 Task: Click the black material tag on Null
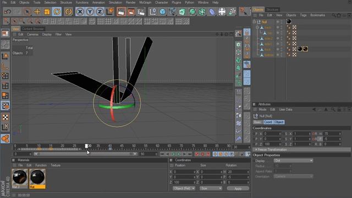(289, 21)
